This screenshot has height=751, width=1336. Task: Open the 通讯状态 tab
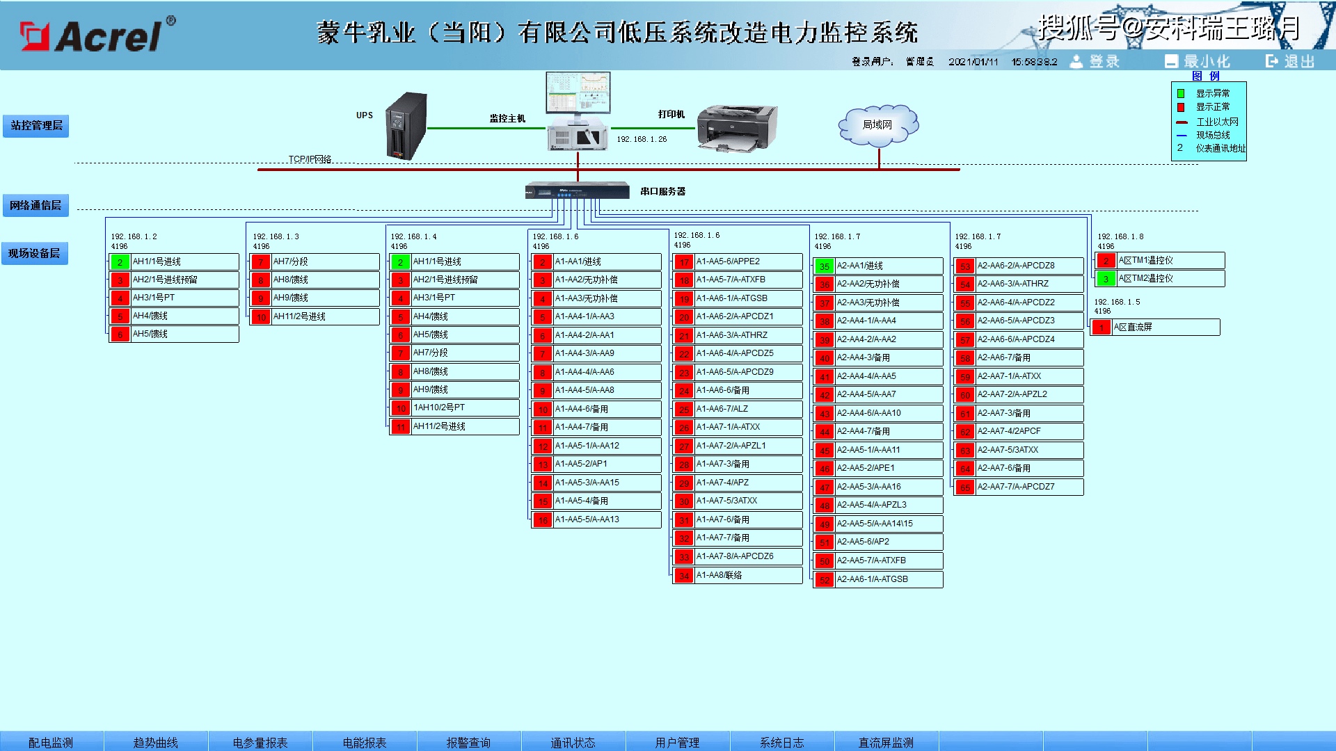[573, 742]
